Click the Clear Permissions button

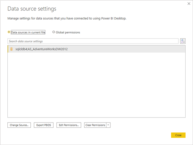(95, 125)
